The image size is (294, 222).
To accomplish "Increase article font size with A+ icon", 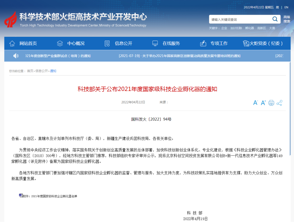I will [x=263, y=103].
